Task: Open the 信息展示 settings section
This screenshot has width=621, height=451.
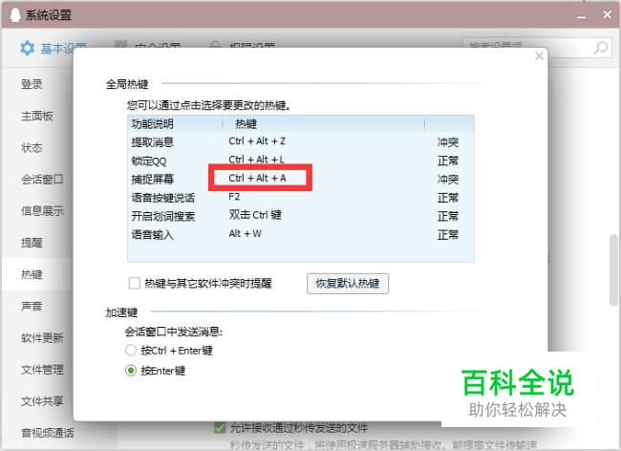Action: tap(42, 211)
